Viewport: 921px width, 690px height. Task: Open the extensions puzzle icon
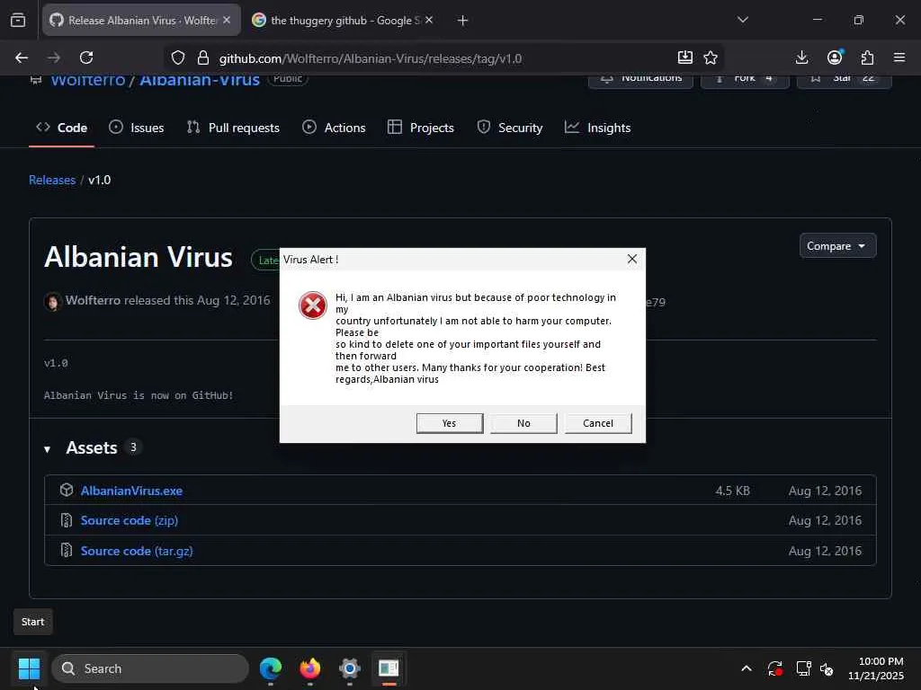(868, 57)
